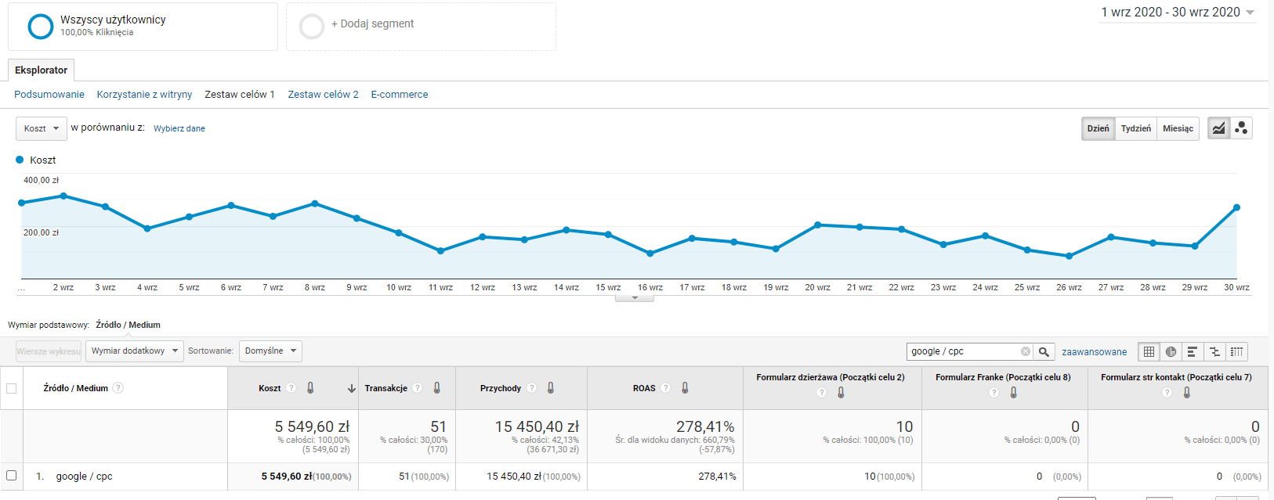Clear the google / cpc search filter
1274x500 pixels.
tap(1025, 351)
